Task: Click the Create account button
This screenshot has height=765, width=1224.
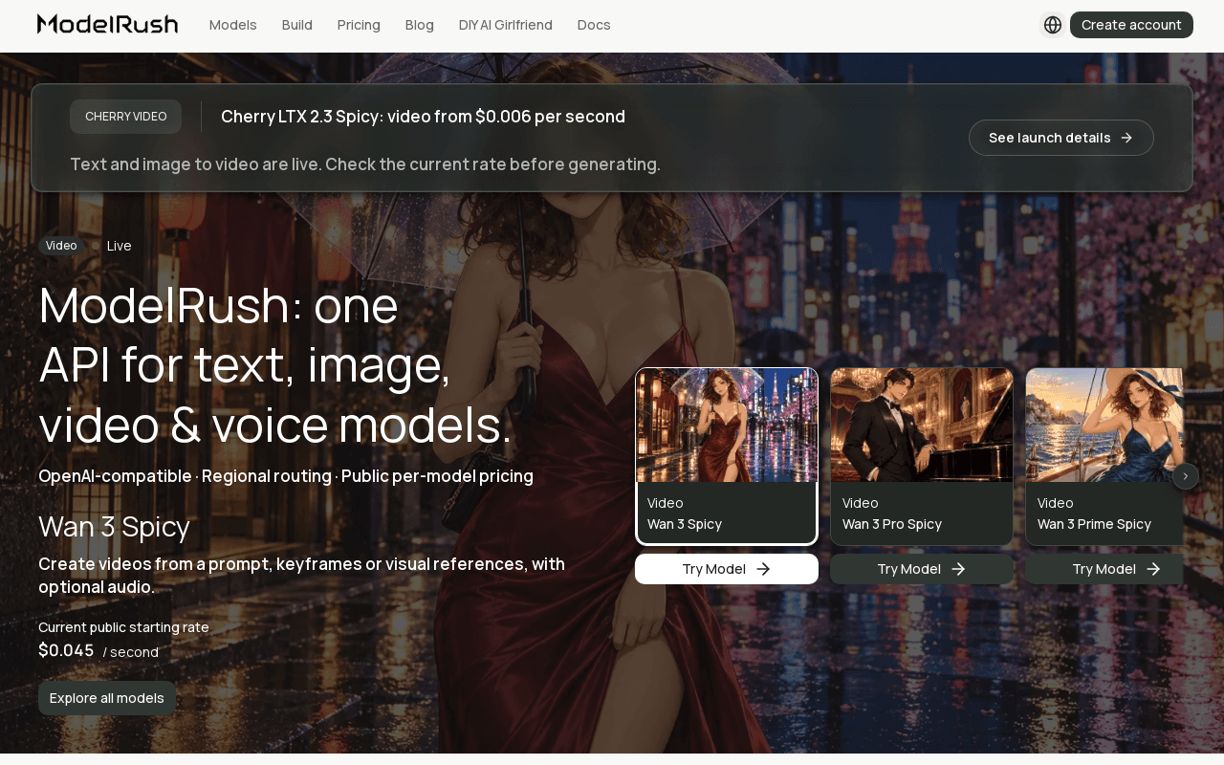Action: click(1131, 25)
